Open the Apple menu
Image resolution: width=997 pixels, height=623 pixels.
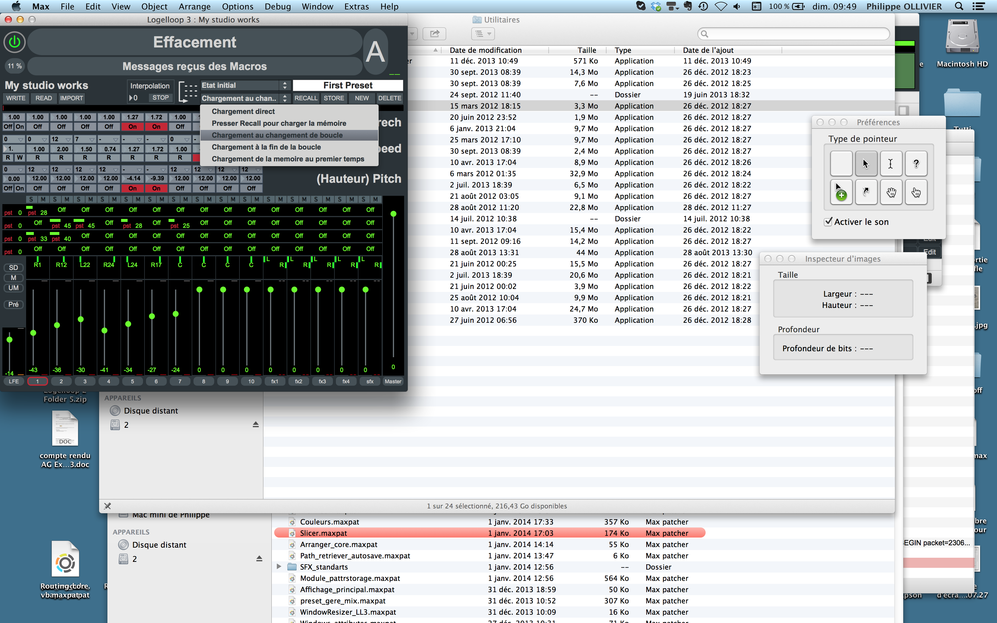click(16, 7)
